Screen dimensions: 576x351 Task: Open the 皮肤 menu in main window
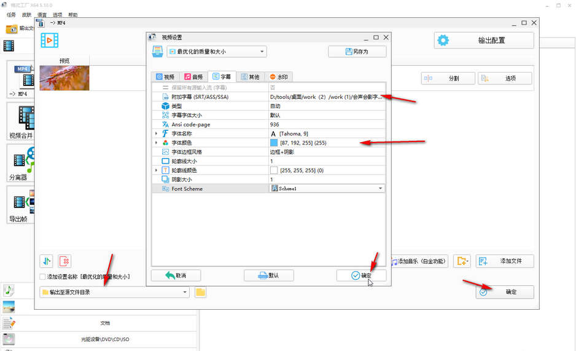click(x=27, y=15)
